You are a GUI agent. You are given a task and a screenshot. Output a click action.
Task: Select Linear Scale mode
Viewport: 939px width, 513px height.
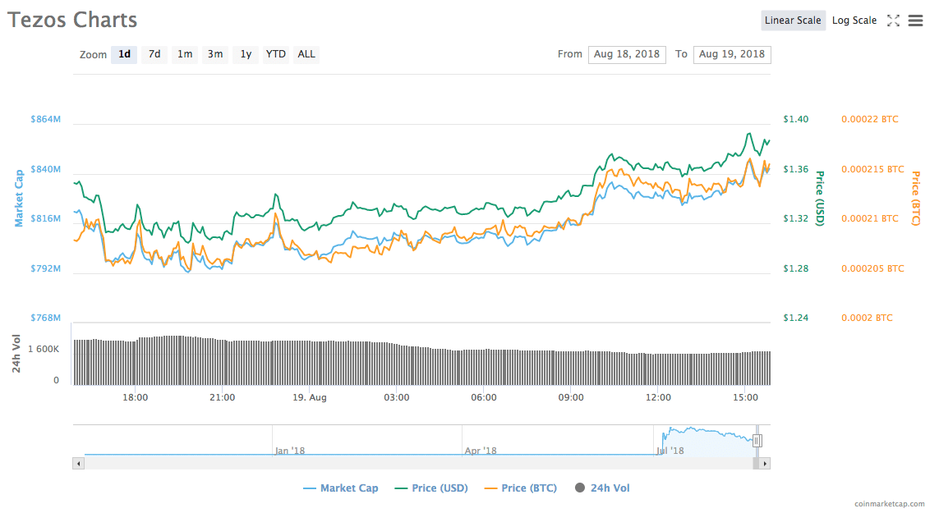[x=793, y=20]
